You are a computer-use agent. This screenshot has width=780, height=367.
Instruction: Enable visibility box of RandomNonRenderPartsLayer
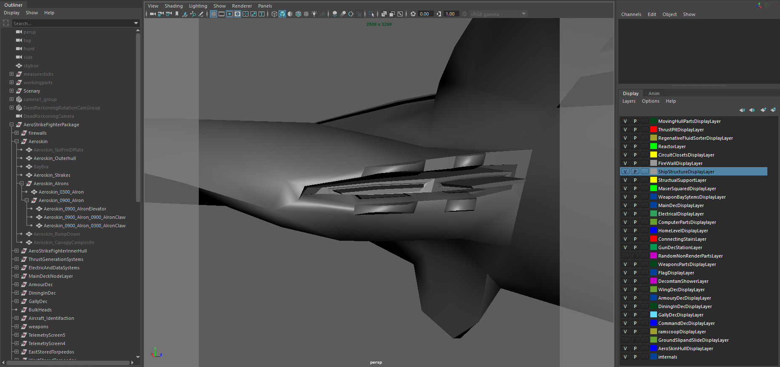pyautogui.click(x=625, y=256)
